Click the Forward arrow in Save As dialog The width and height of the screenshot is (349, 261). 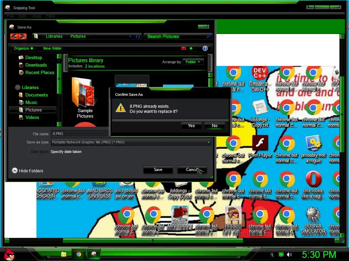pos(22,36)
